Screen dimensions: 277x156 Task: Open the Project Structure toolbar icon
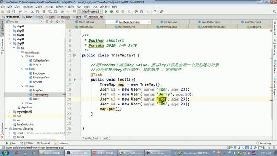tap(142, 12)
